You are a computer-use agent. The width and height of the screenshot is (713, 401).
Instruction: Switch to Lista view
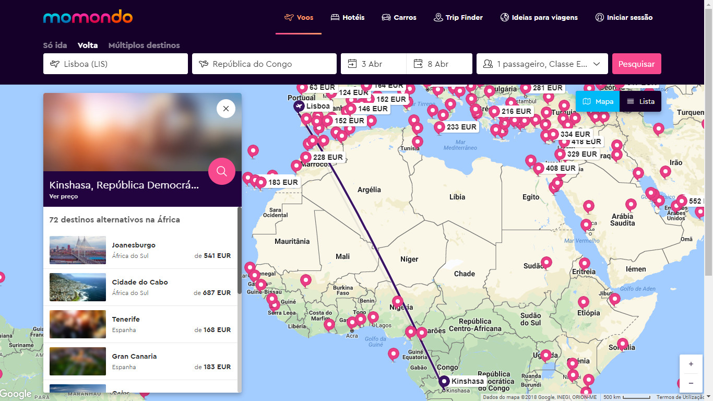[640, 101]
